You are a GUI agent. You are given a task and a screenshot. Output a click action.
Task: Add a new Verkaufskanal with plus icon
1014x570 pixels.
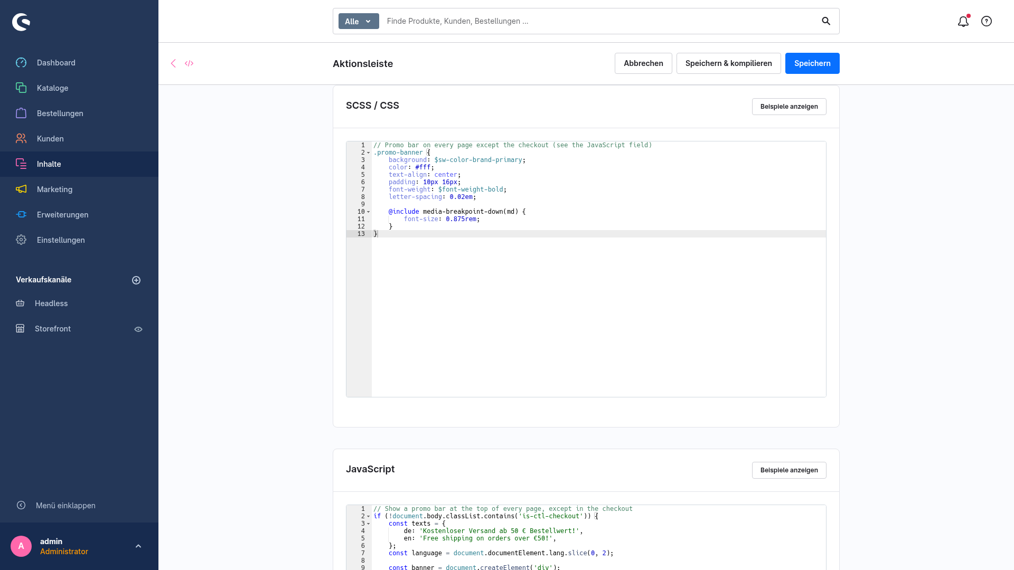click(x=136, y=280)
